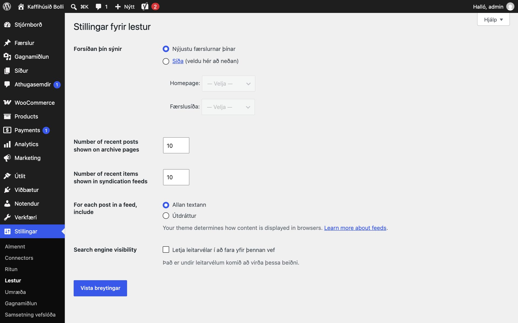Click the Notendur user icon
Viewport: 518px width, 323px height.
(x=7, y=203)
